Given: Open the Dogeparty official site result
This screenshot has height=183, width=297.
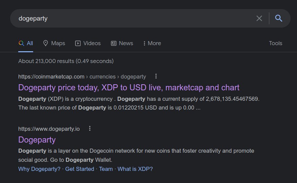Looking at the screenshot, I should [x=37, y=140].
